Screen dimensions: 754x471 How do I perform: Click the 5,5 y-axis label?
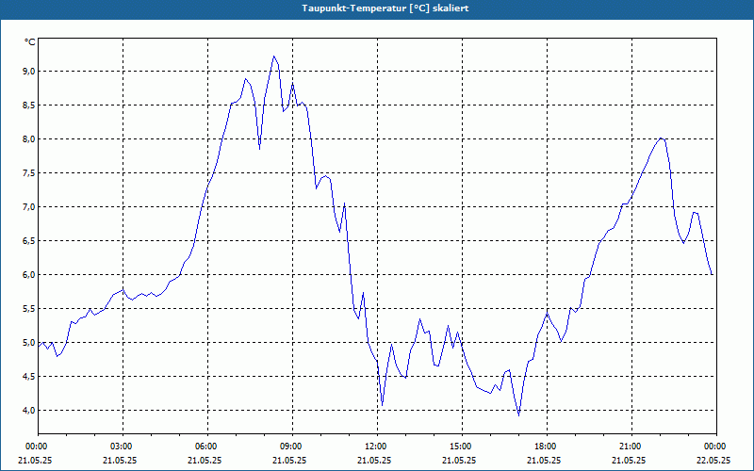[29, 309]
